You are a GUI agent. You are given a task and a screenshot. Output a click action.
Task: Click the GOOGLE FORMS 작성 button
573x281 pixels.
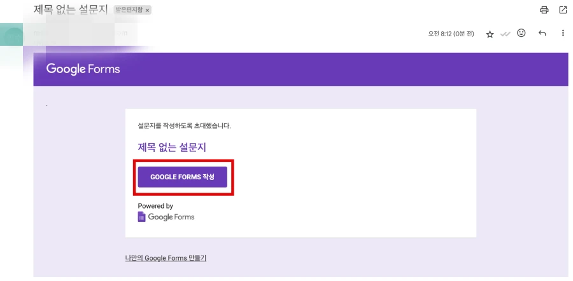pos(183,177)
